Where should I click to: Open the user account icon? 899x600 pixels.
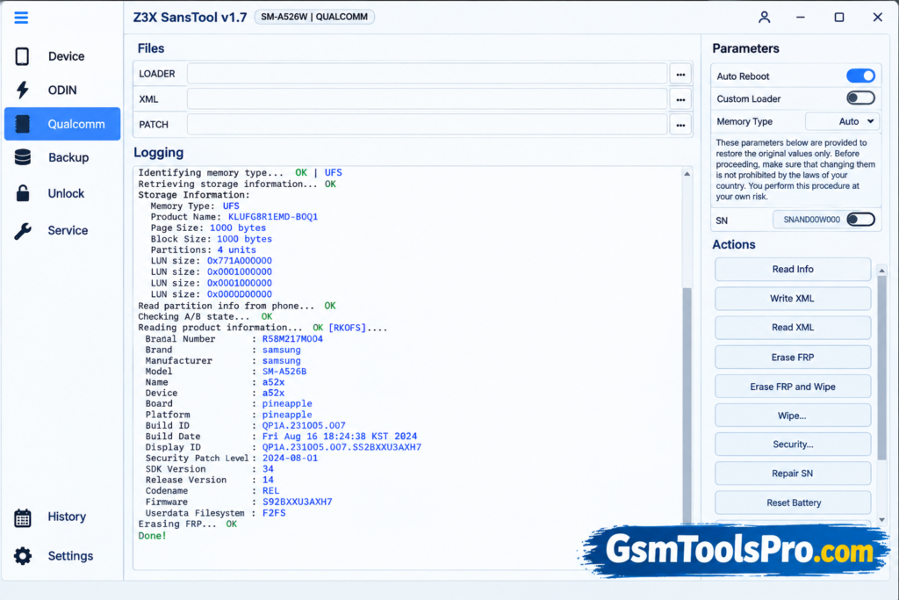[765, 18]
